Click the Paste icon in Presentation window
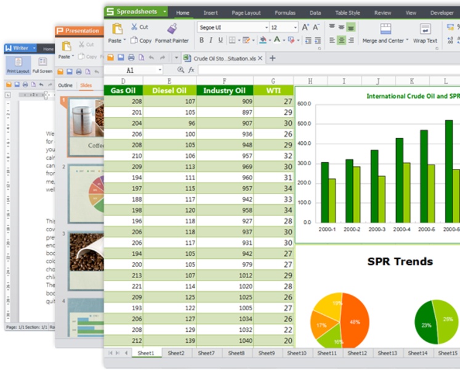The width and height of the screenshot is (460, 370). [67, 46]
